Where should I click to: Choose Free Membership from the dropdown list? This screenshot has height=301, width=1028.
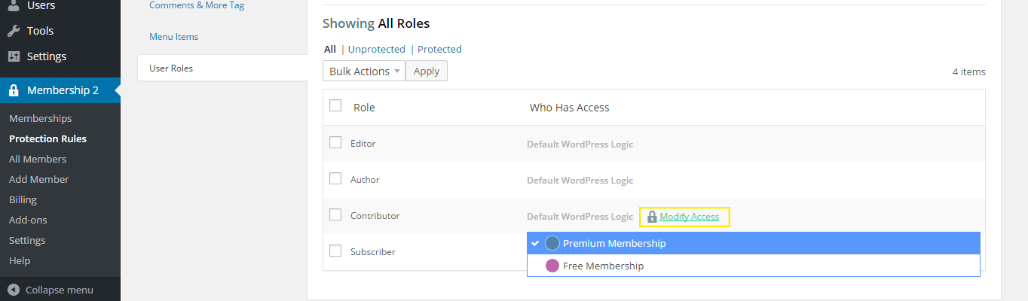pyautogui.click(x=603, y=266)
